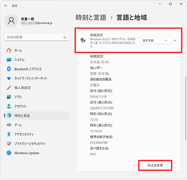Click the 地域設定 language icon
Image resolution: width=187 pixels, height=180 pixels.
click(83, 40)
